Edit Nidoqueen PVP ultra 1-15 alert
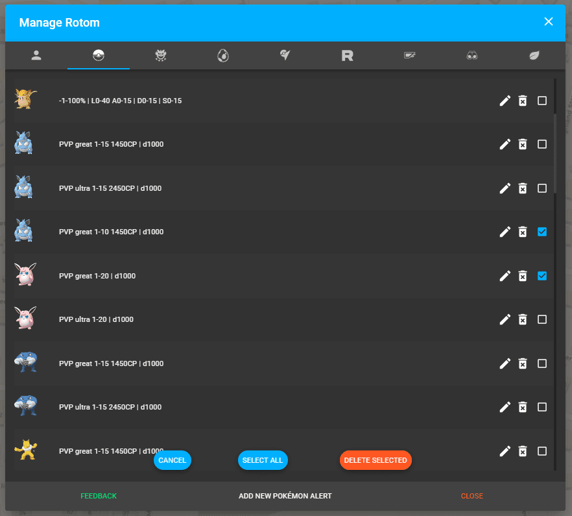Screen dimensions: 572x516 505,188
